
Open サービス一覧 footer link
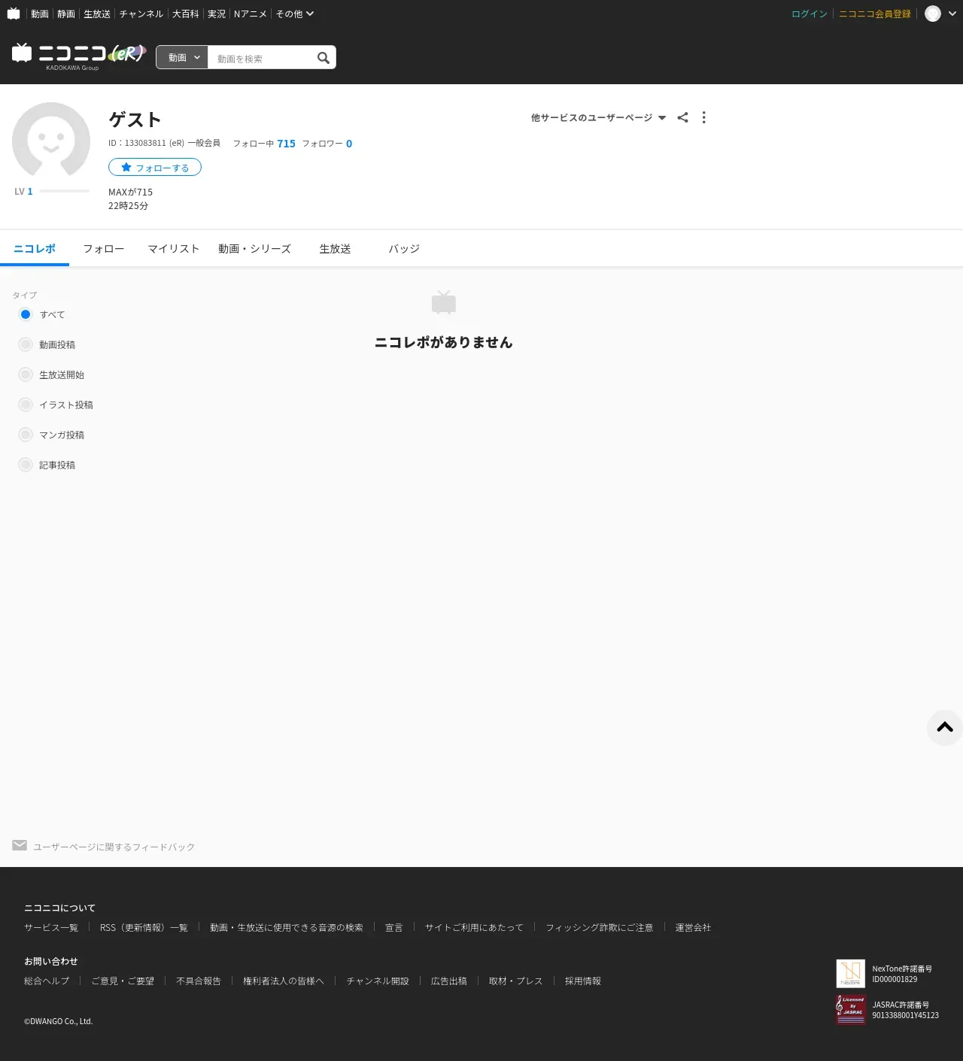(x=51, y=927)
